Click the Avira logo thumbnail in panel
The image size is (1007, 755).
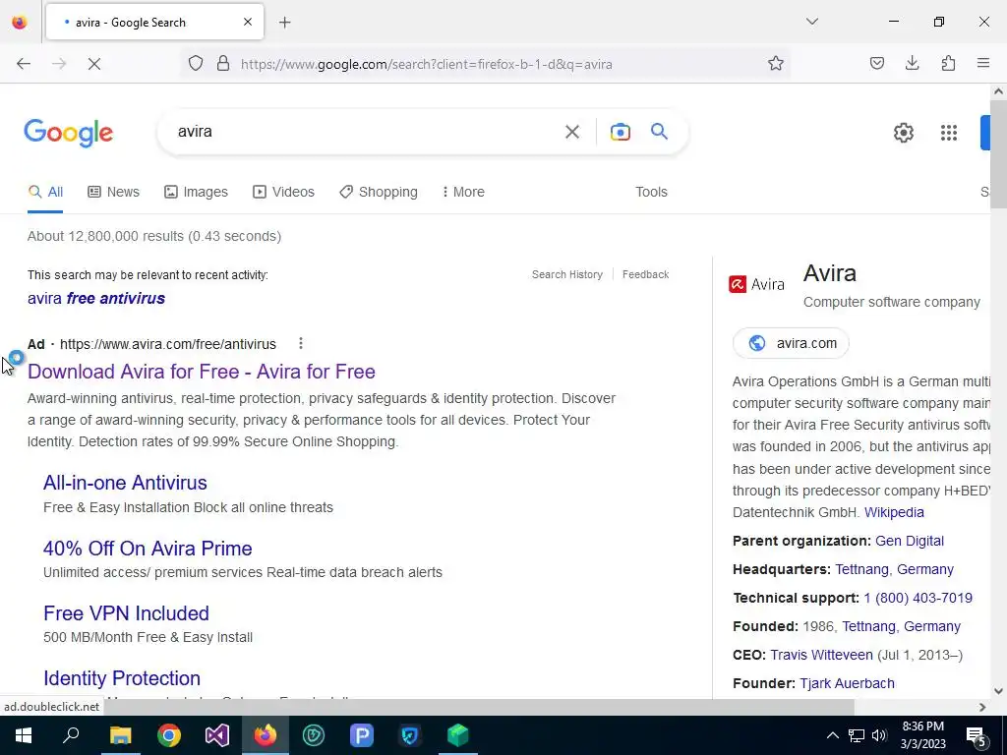tap(756, 284)
